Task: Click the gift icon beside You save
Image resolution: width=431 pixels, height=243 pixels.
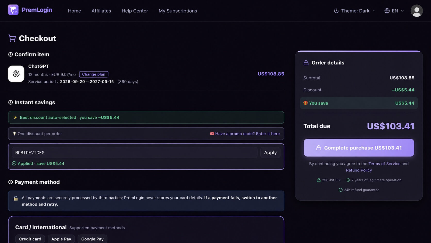Action: [305, 103]
